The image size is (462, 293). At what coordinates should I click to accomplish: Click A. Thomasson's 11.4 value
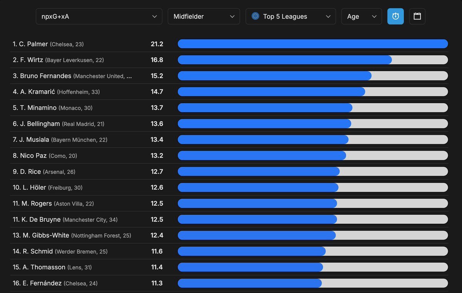[x=157, y=267]
